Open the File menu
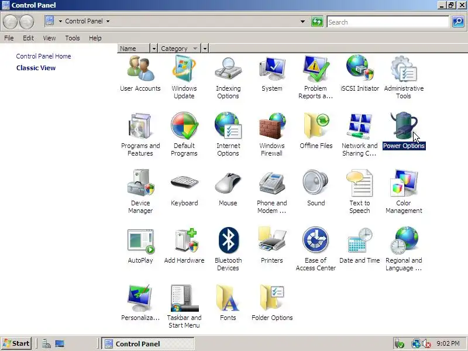 coord(9,38)
